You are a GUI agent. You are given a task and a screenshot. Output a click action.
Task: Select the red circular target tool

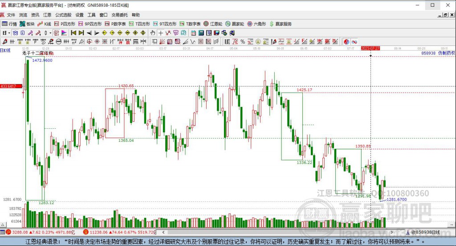(89, 41)
